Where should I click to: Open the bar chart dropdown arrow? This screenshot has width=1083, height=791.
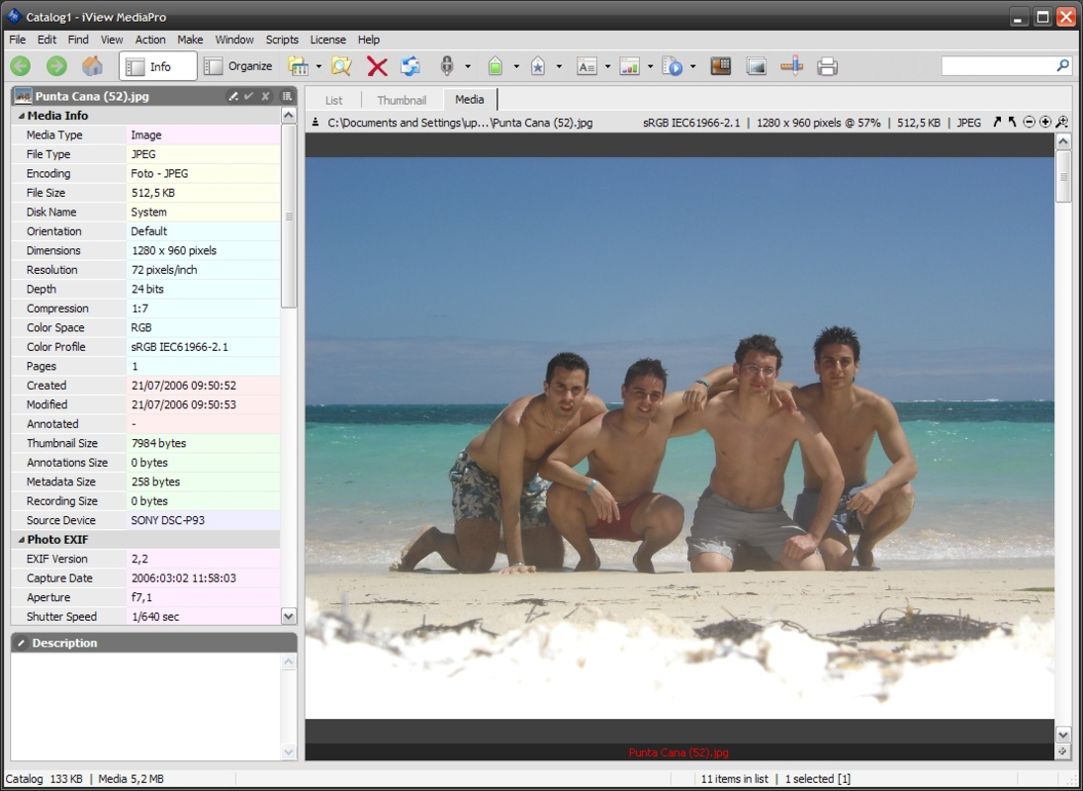(x=650, y=67)
